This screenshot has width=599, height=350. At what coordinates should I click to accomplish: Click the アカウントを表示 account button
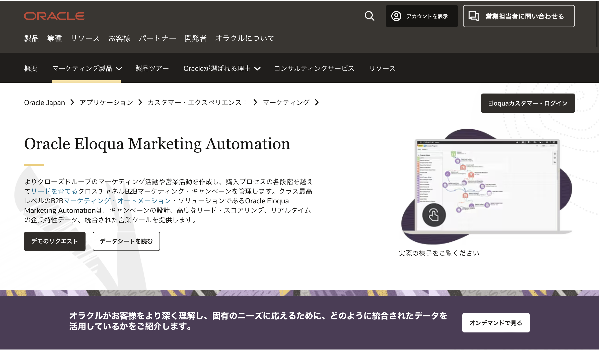coord(422,16)
